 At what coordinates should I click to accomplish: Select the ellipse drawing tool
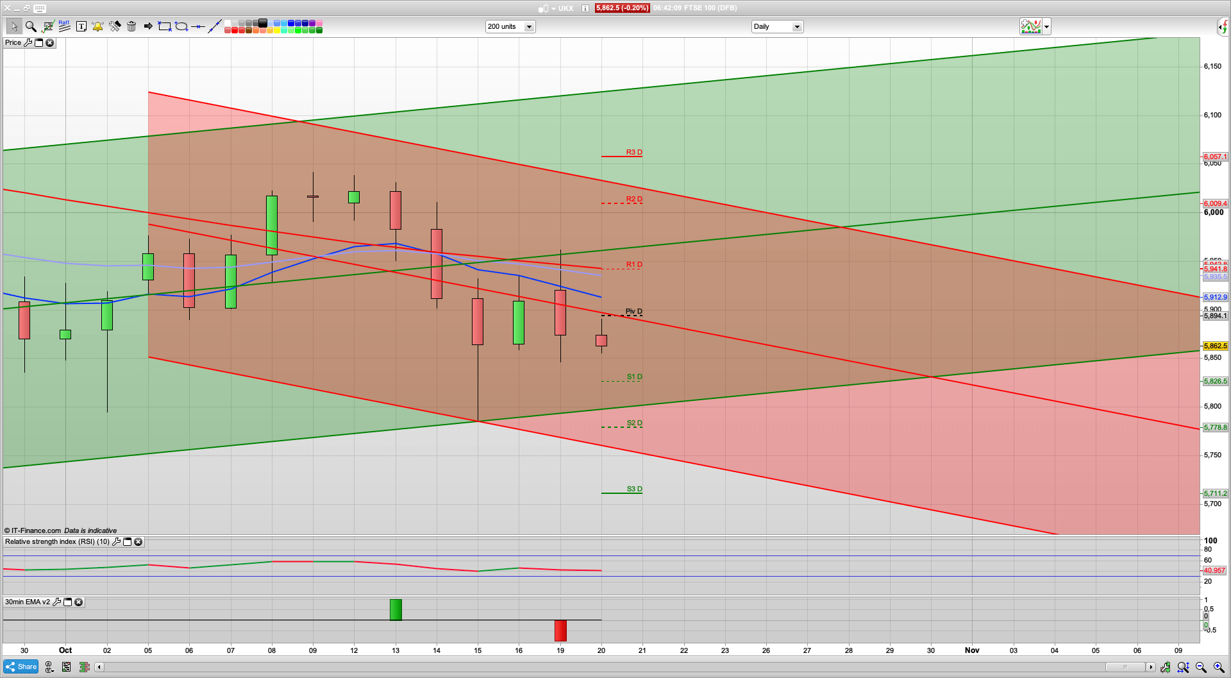pyautogui.click(x=181, y=26)
